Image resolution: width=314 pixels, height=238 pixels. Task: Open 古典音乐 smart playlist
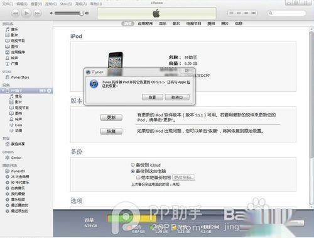(15, 188)
